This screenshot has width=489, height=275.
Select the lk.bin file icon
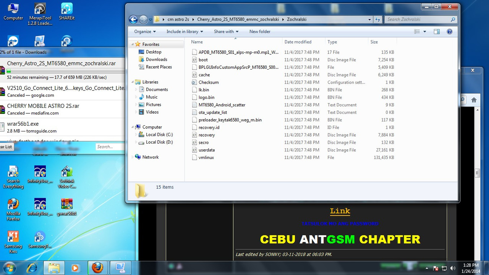click(x=194, y=90)
